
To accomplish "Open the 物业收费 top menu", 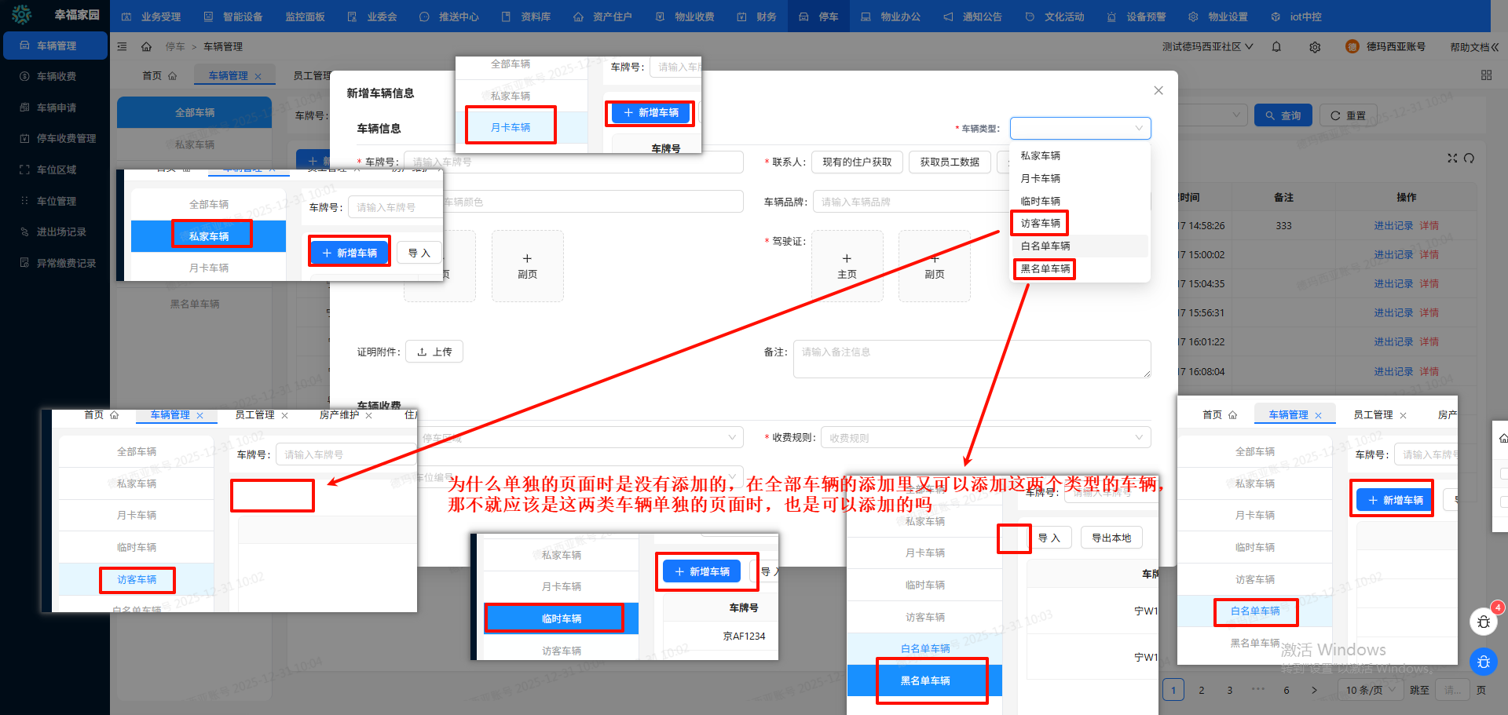I will pyautogui.click(x=686, y=16).
